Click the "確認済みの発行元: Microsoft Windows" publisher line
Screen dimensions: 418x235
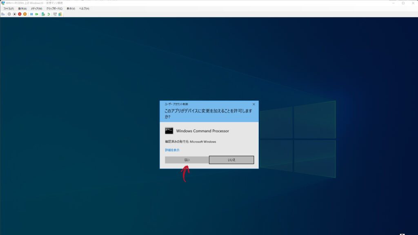click(x=191, y=142)
